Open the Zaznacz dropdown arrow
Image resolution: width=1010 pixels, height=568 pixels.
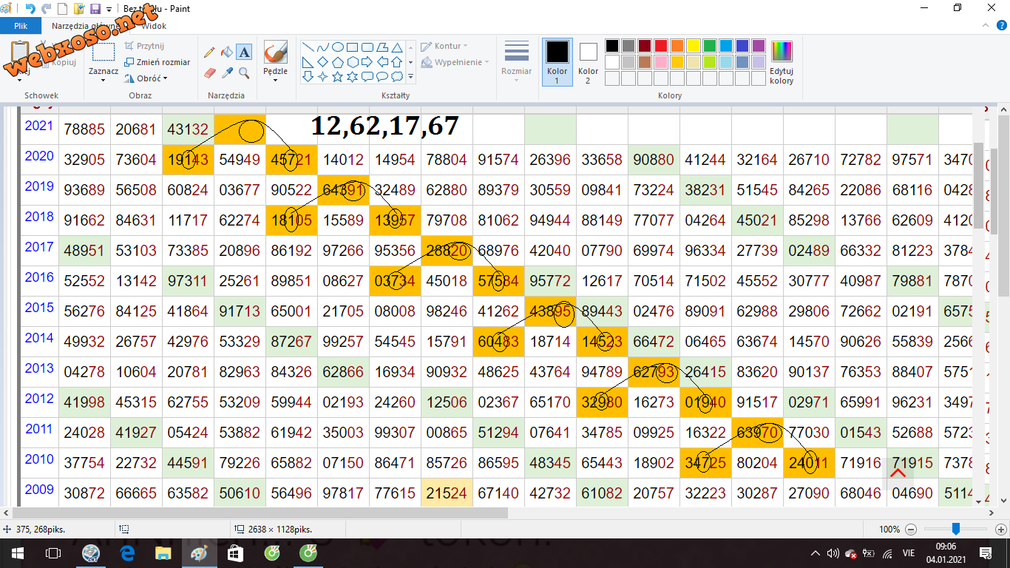pos(103,81)
